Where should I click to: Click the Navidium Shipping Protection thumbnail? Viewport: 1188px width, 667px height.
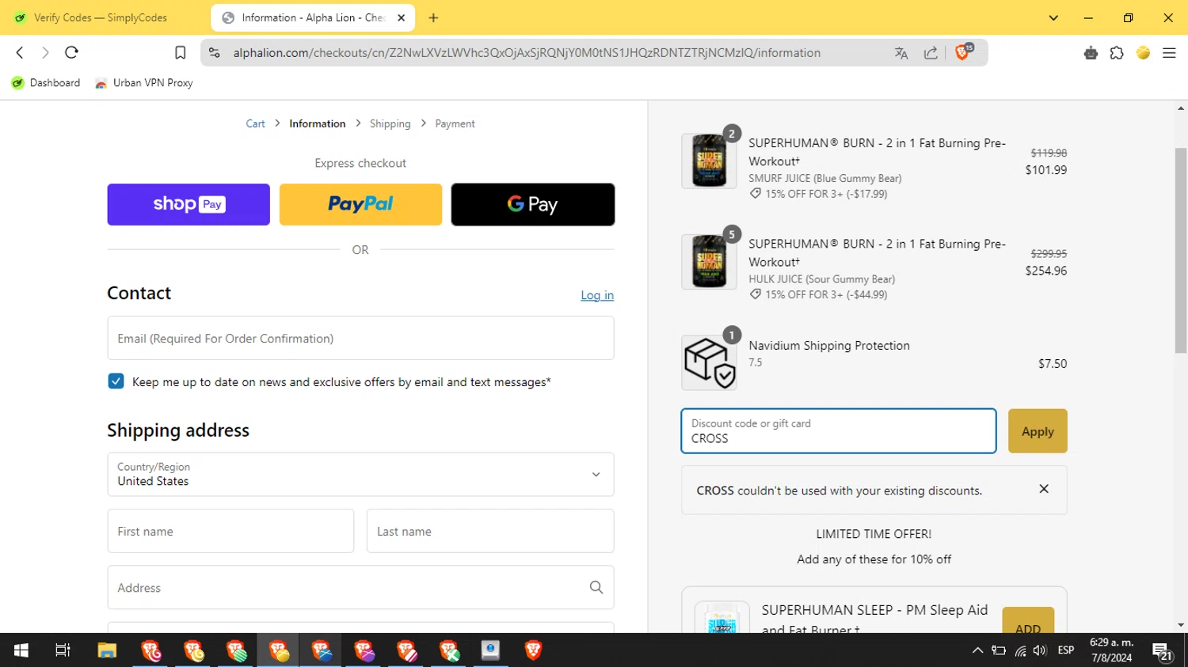[x=709, y=362]
